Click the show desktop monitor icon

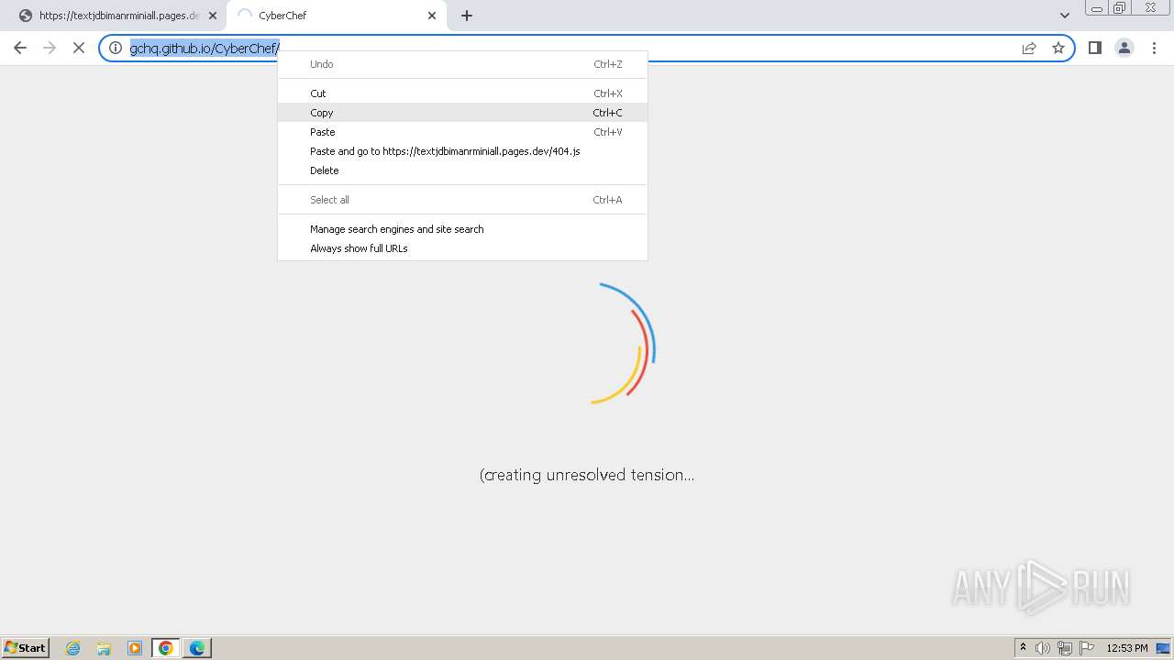tap(1164, 648)
